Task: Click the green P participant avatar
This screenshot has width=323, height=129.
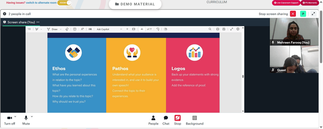Action: point(303,14)
